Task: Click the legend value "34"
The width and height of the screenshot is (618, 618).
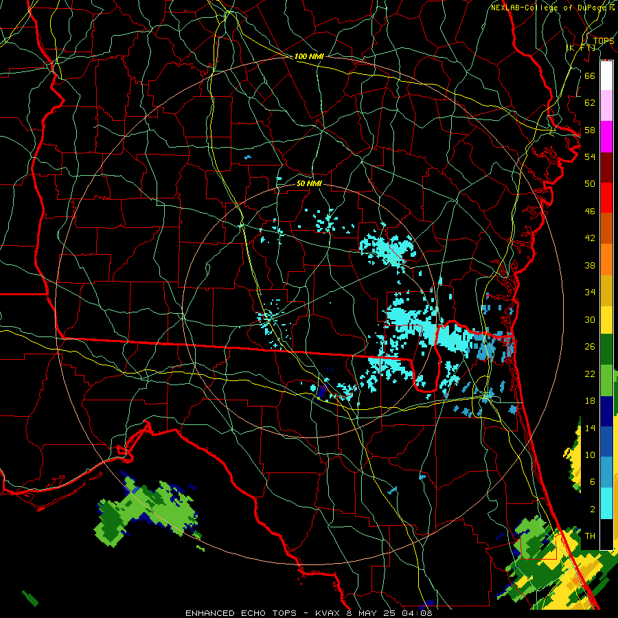Action: tap(590, 292)
